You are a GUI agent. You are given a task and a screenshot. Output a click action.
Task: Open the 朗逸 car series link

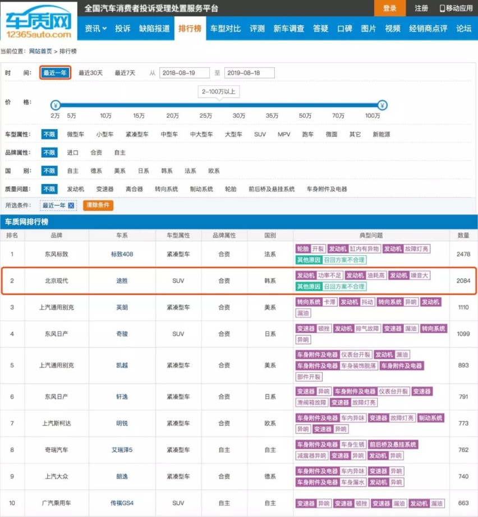click(x=122, y=477)
